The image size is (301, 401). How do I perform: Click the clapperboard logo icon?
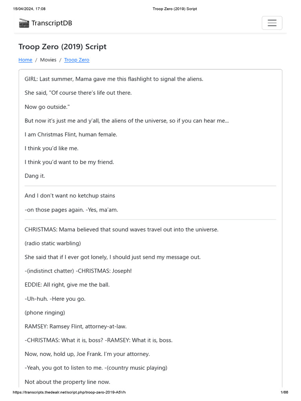click(24, 23)
